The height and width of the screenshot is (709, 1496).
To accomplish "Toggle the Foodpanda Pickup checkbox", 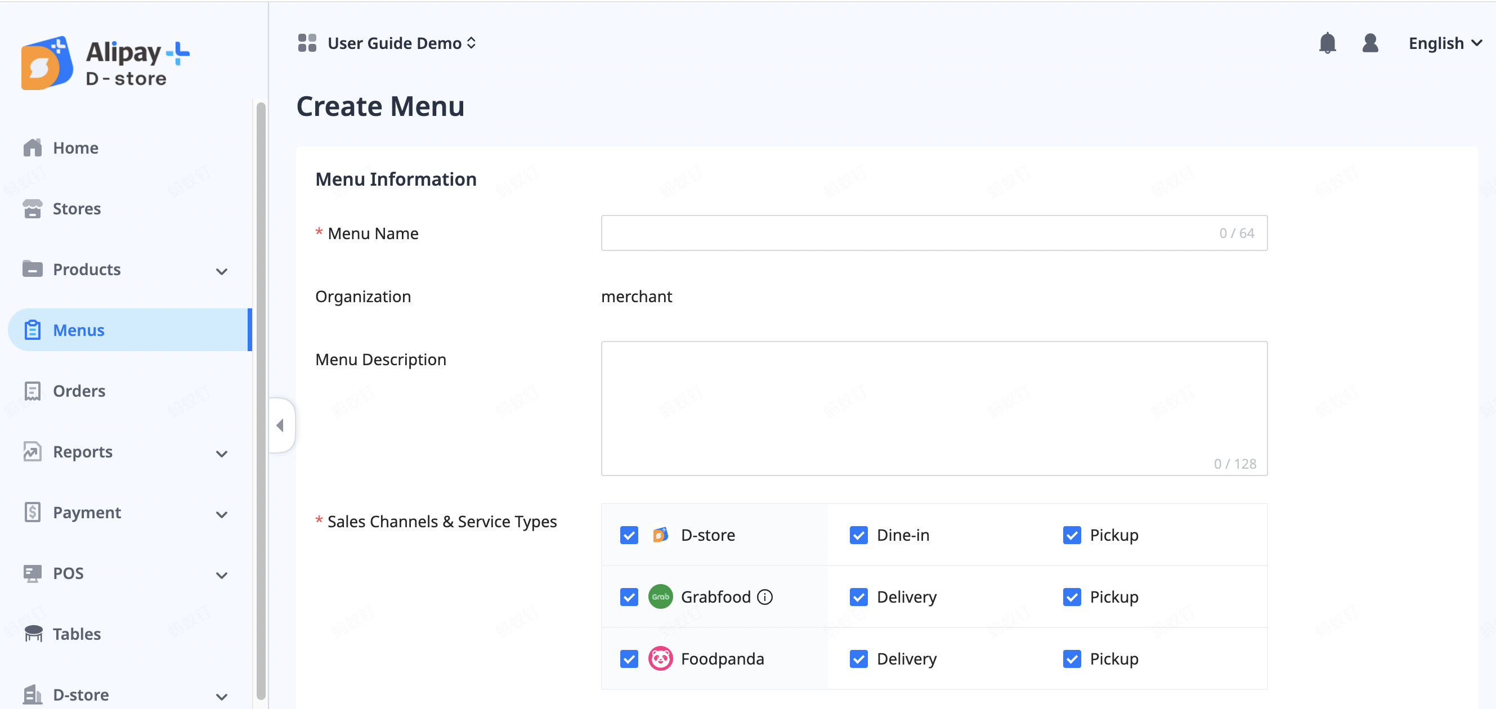I will pos(1072,658).
